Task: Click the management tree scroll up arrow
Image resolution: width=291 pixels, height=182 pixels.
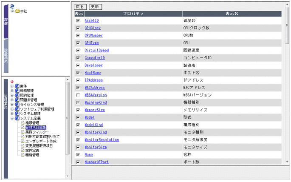Action: [68, 80]
